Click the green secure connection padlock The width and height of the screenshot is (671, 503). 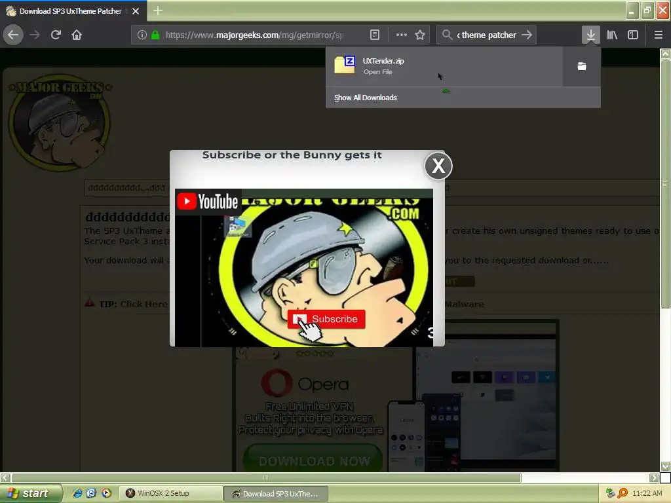tap(155, 35)
